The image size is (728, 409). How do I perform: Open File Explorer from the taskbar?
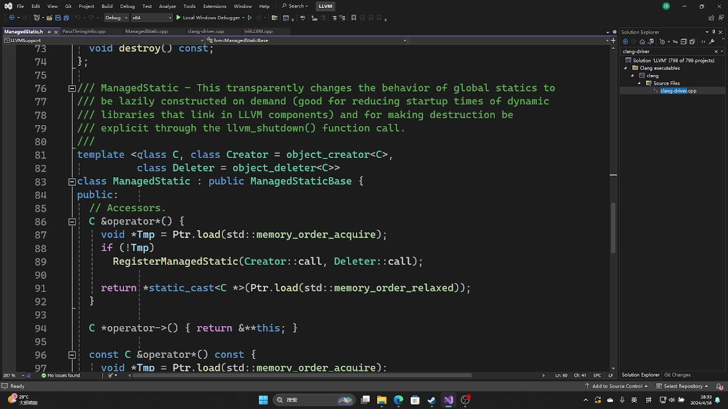pos(382,400)
